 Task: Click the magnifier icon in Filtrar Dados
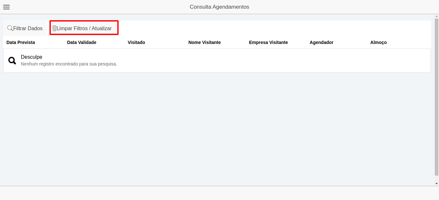click(10, 28)
